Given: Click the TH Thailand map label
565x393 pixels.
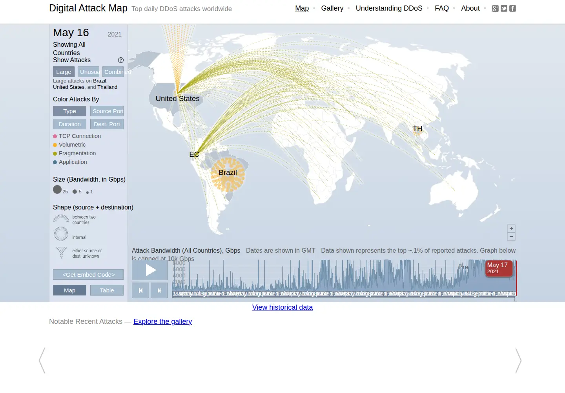Looking at the screenshot, I should click(417, 129).
